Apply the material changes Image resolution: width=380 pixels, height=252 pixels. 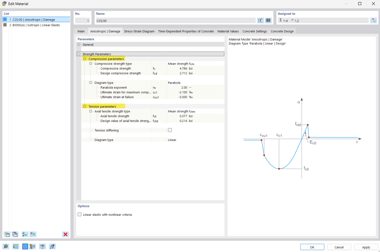[x=366, y=247]
